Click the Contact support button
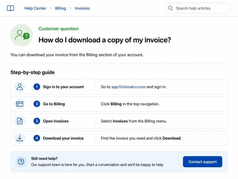The width and height of the screenshot is (238, 179). [202, 162]
